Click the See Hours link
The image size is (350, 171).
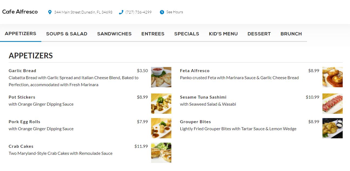point(175,12)
